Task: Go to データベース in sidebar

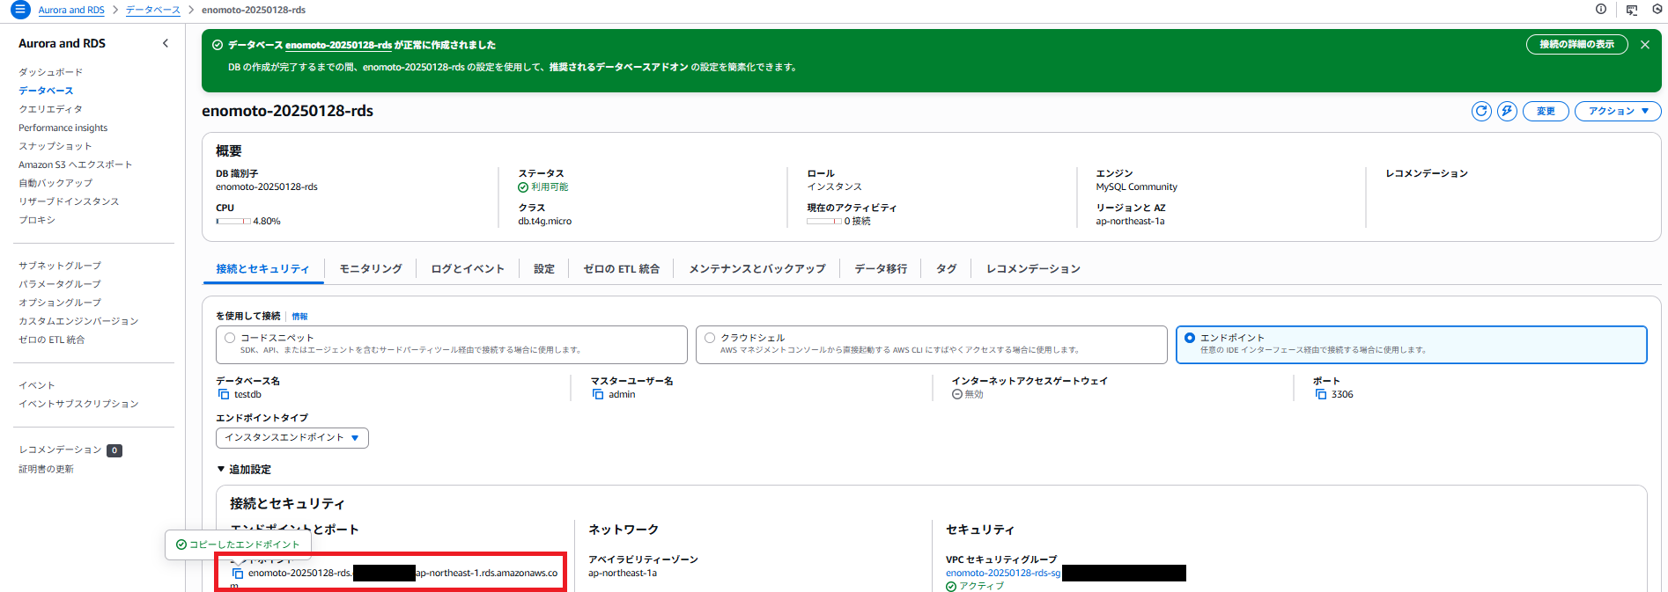Action: coord(46,91)
